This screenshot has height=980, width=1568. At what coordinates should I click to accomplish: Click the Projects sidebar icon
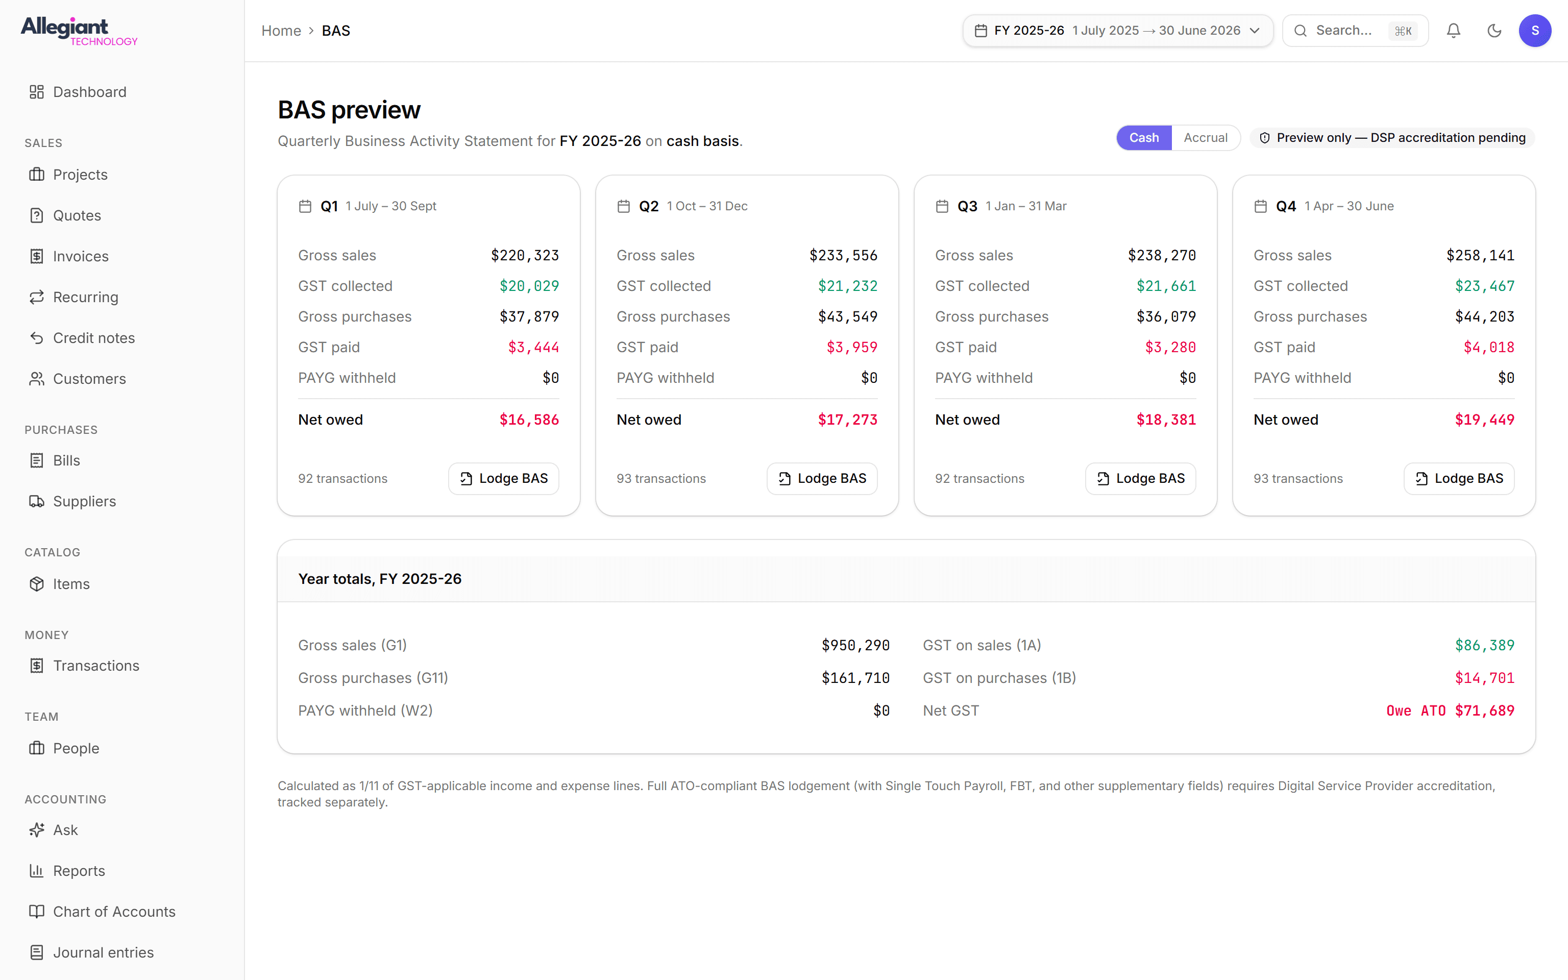point(36,175)
